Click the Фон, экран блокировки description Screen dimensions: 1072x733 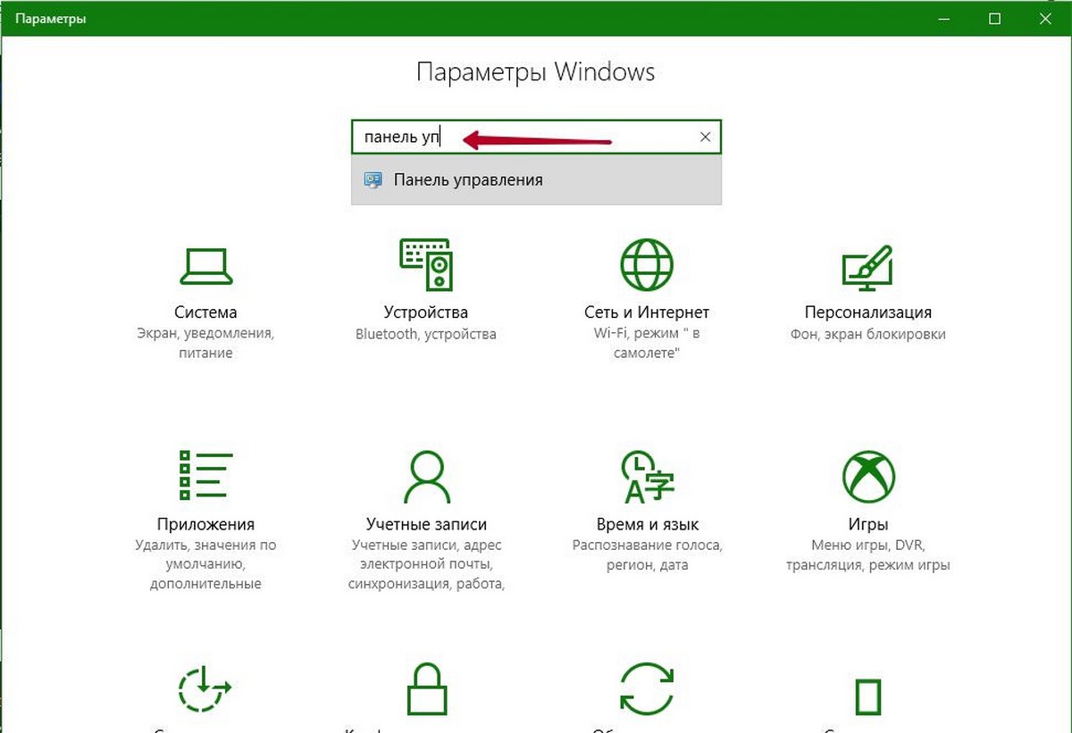[867, 334]
